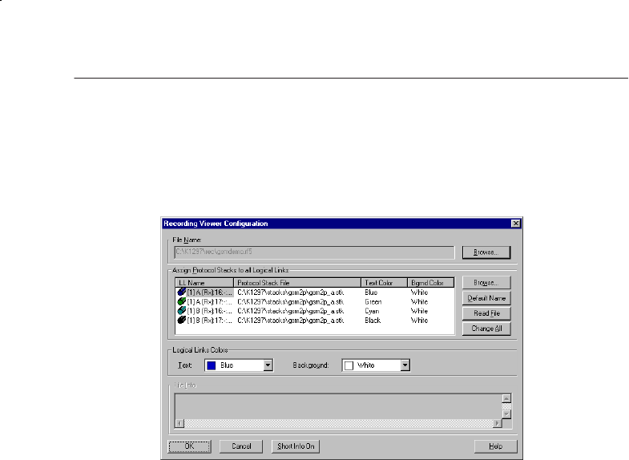Image resolution: width=629 pixels, height=460 pixels.
Task: Open the Text color dropdown arrow
Action: click(x=268, y=365)
